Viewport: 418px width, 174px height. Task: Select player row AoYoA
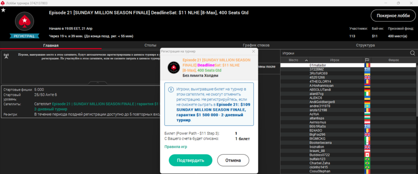tap(348, 114)
